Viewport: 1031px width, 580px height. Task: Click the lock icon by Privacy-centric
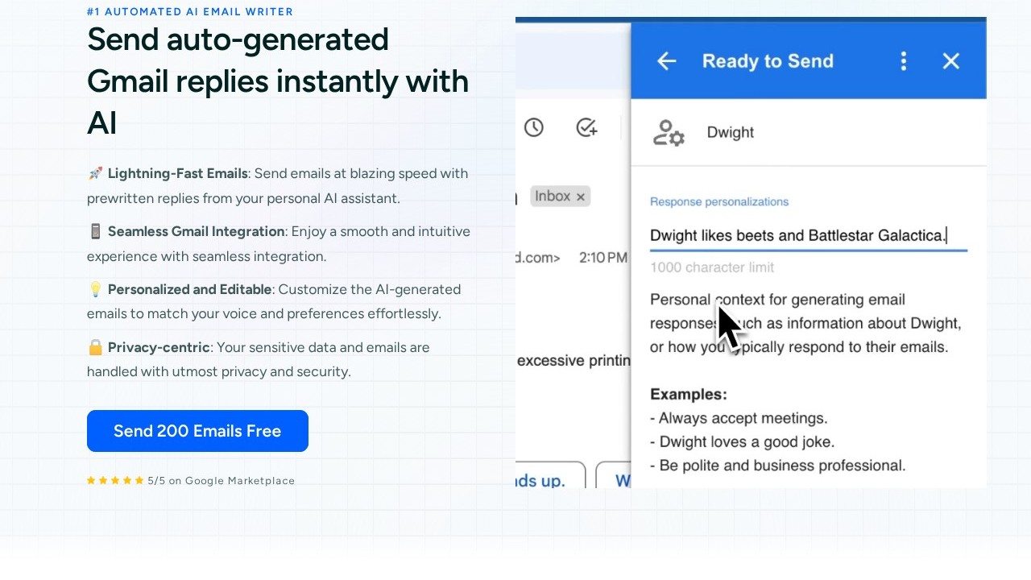tap(95, 347)
